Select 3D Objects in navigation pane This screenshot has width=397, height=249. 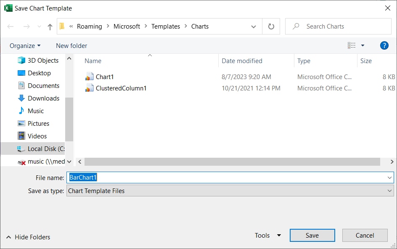[x=43, y=61]
